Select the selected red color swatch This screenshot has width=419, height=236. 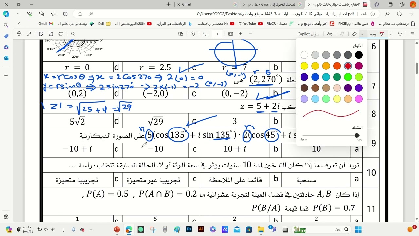(x=348, y=66)
